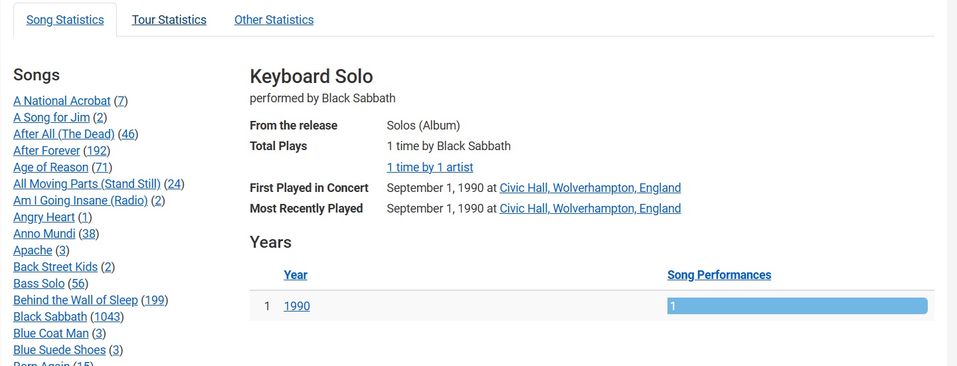View Age of Reason statistics
This screenshot has width=957, height=366.
pos(50,167)
